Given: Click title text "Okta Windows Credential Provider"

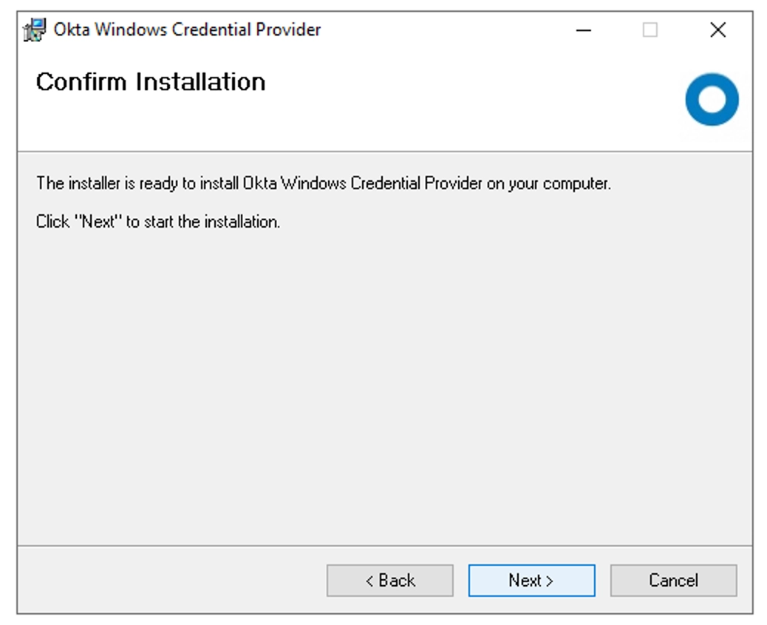Looking at the screenshot, I should click(188, 30).
